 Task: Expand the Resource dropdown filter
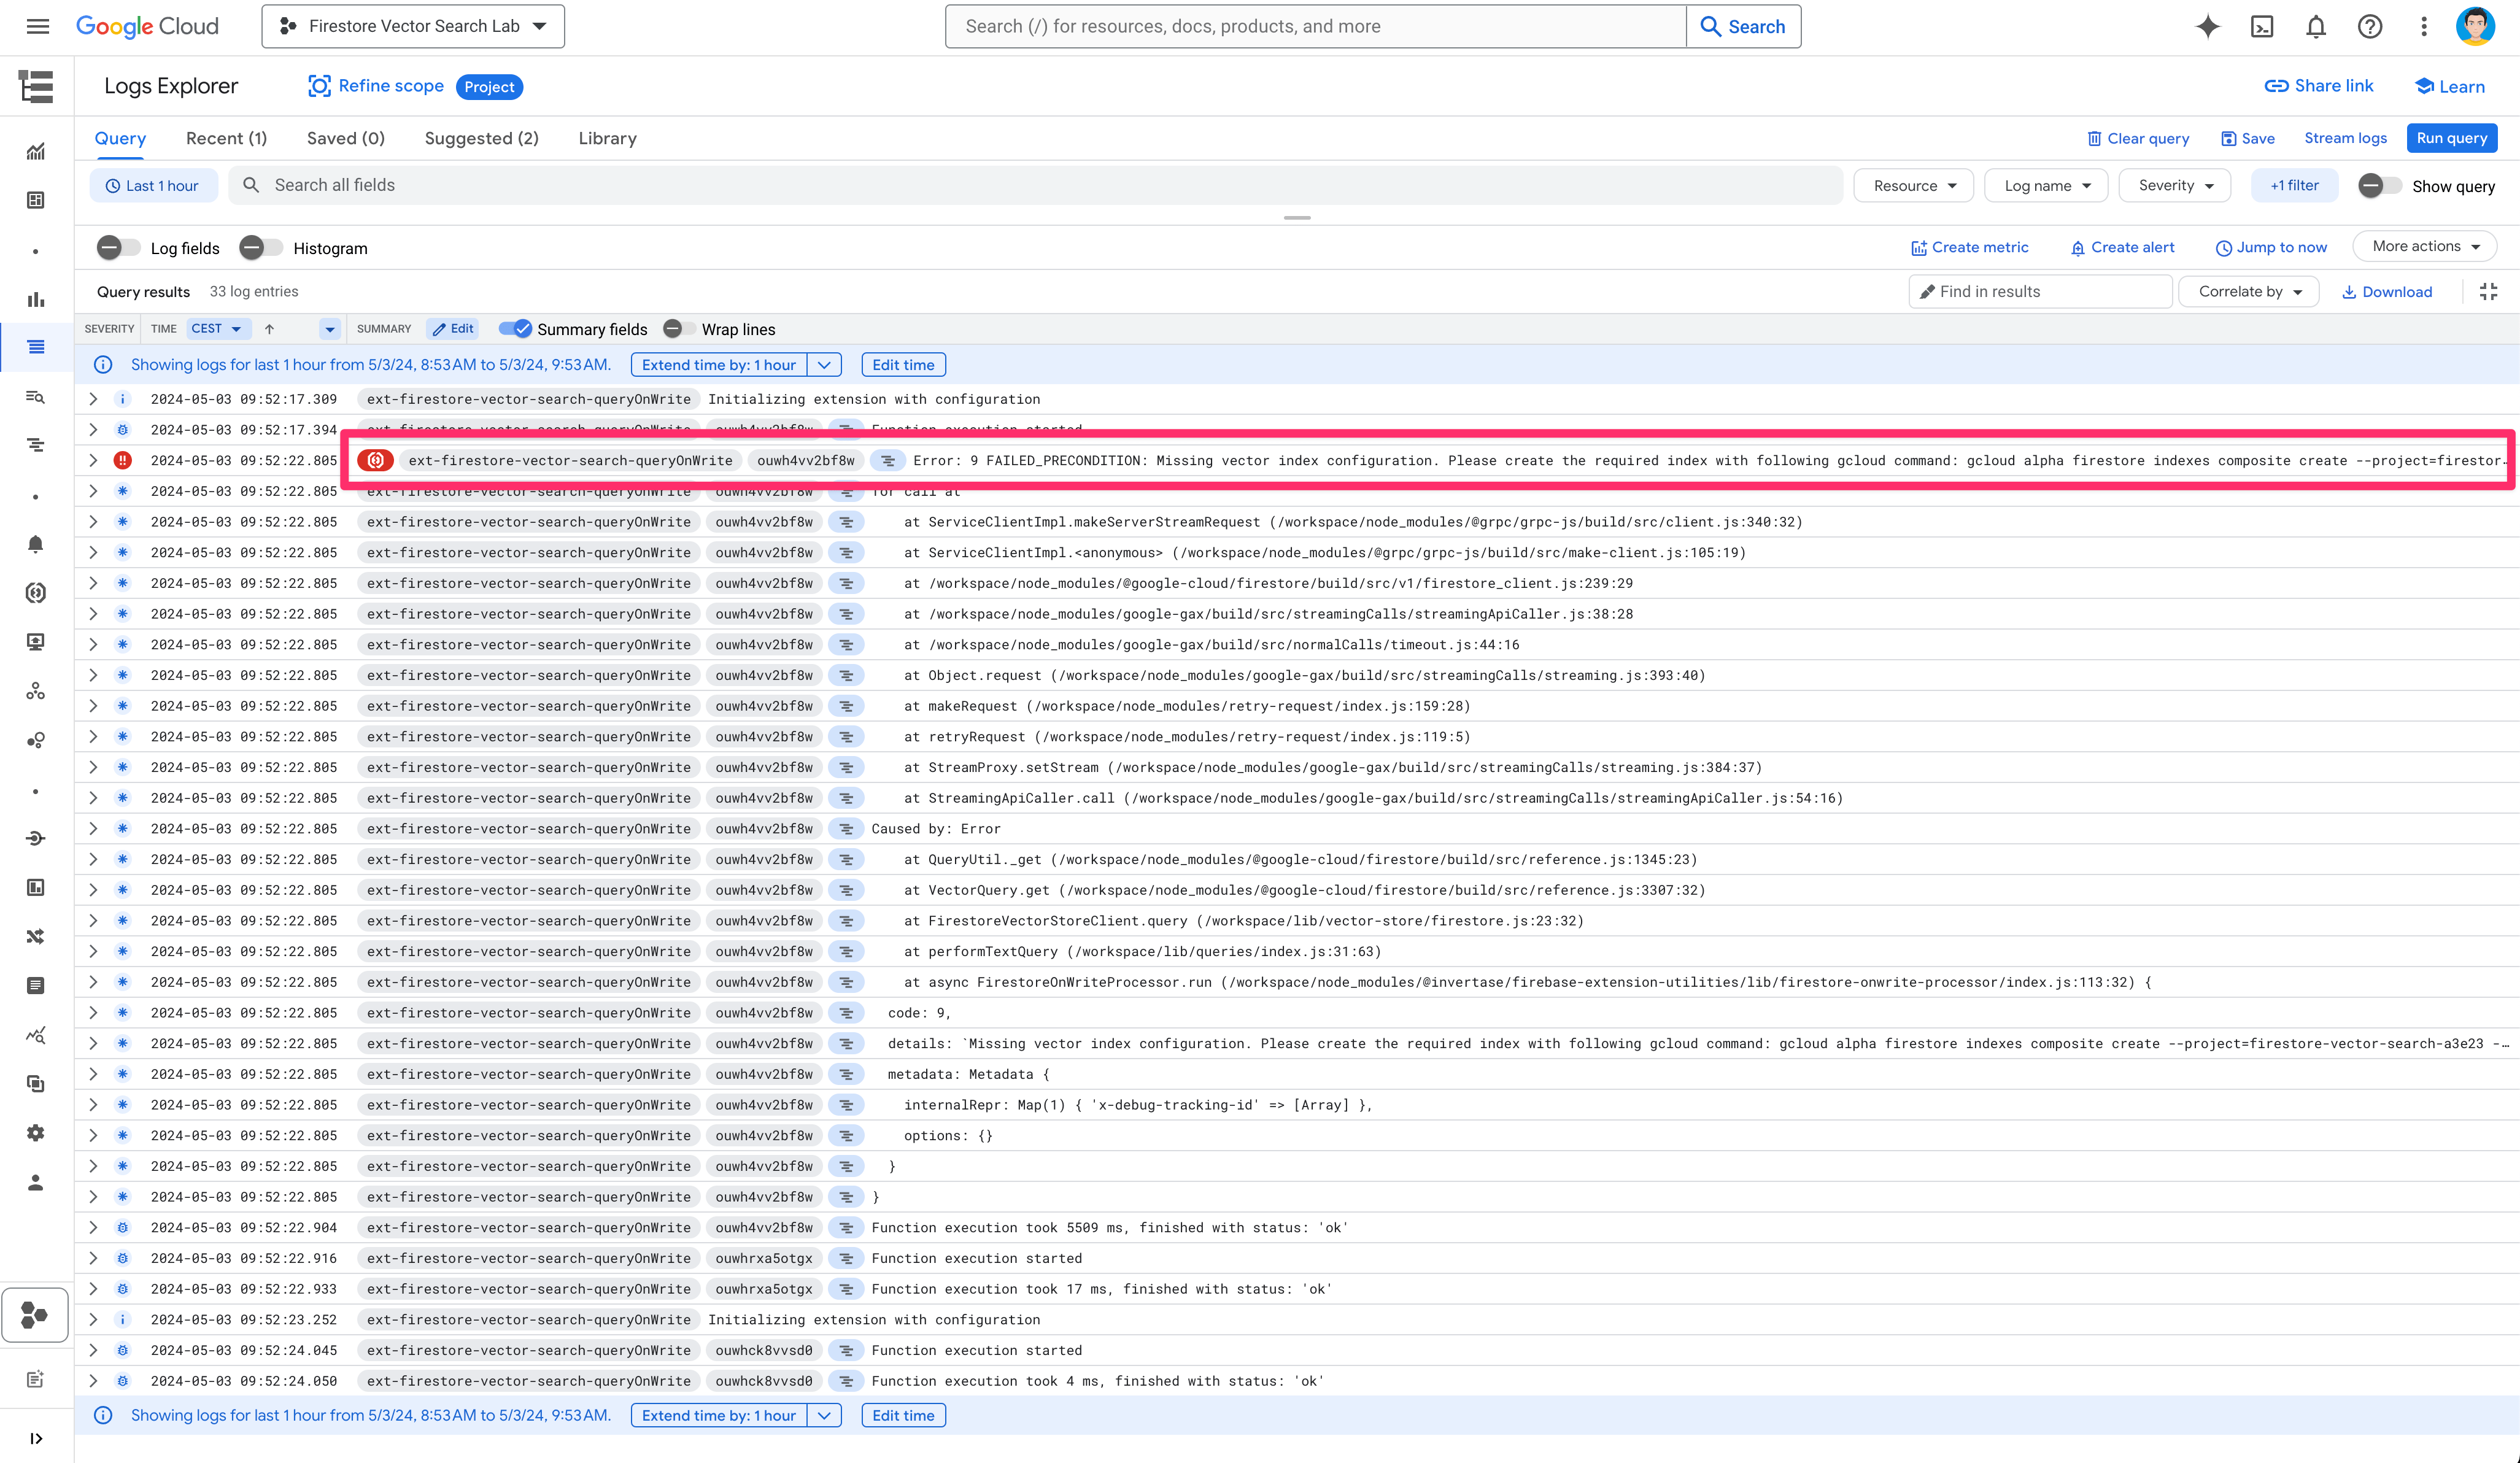pyautogui.click(x=1912, y=185)
